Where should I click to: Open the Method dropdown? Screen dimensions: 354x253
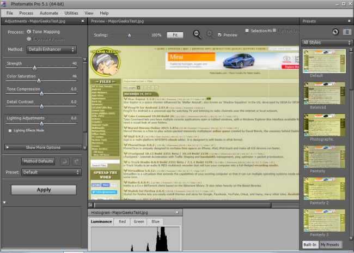tap(51, 50)
